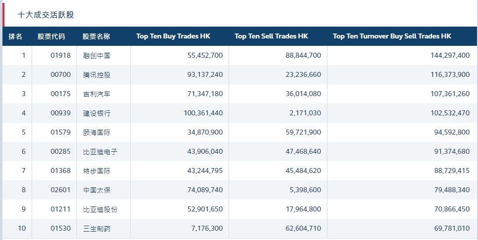Click stock name 颐海国际
The width and height of the screenshot is (478, 240).
tap(97, 133)
